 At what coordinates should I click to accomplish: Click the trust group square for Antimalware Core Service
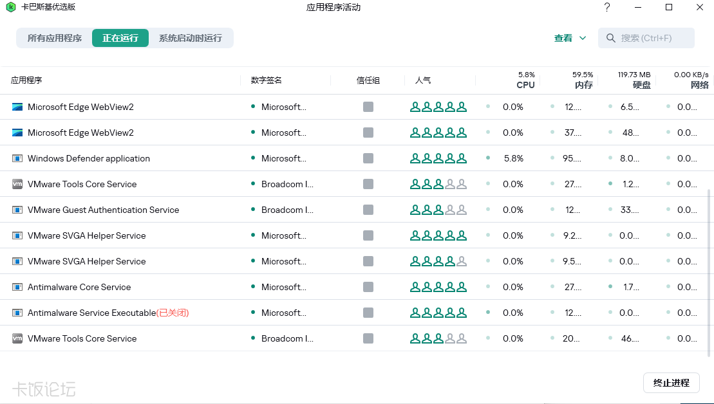coord(368,287)
